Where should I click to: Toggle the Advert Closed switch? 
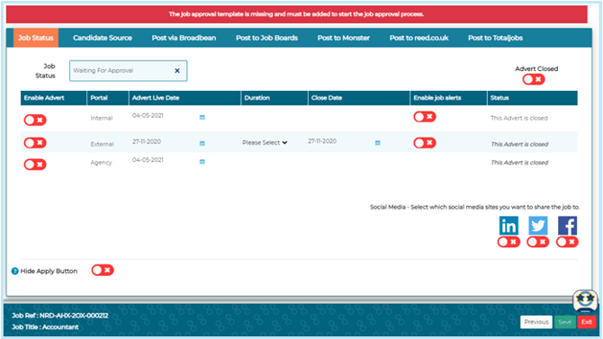point(534,79)
